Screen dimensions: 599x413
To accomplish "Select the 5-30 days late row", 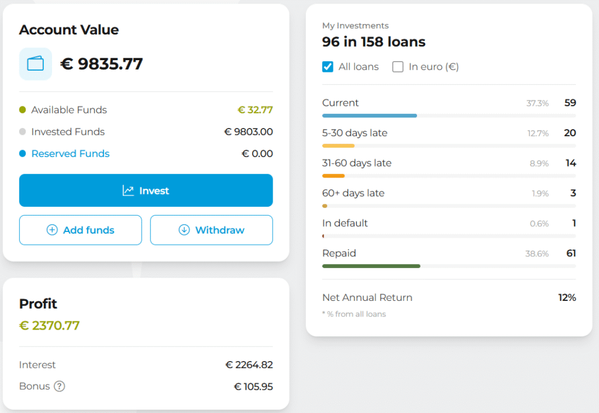I will tap(449, 137).
